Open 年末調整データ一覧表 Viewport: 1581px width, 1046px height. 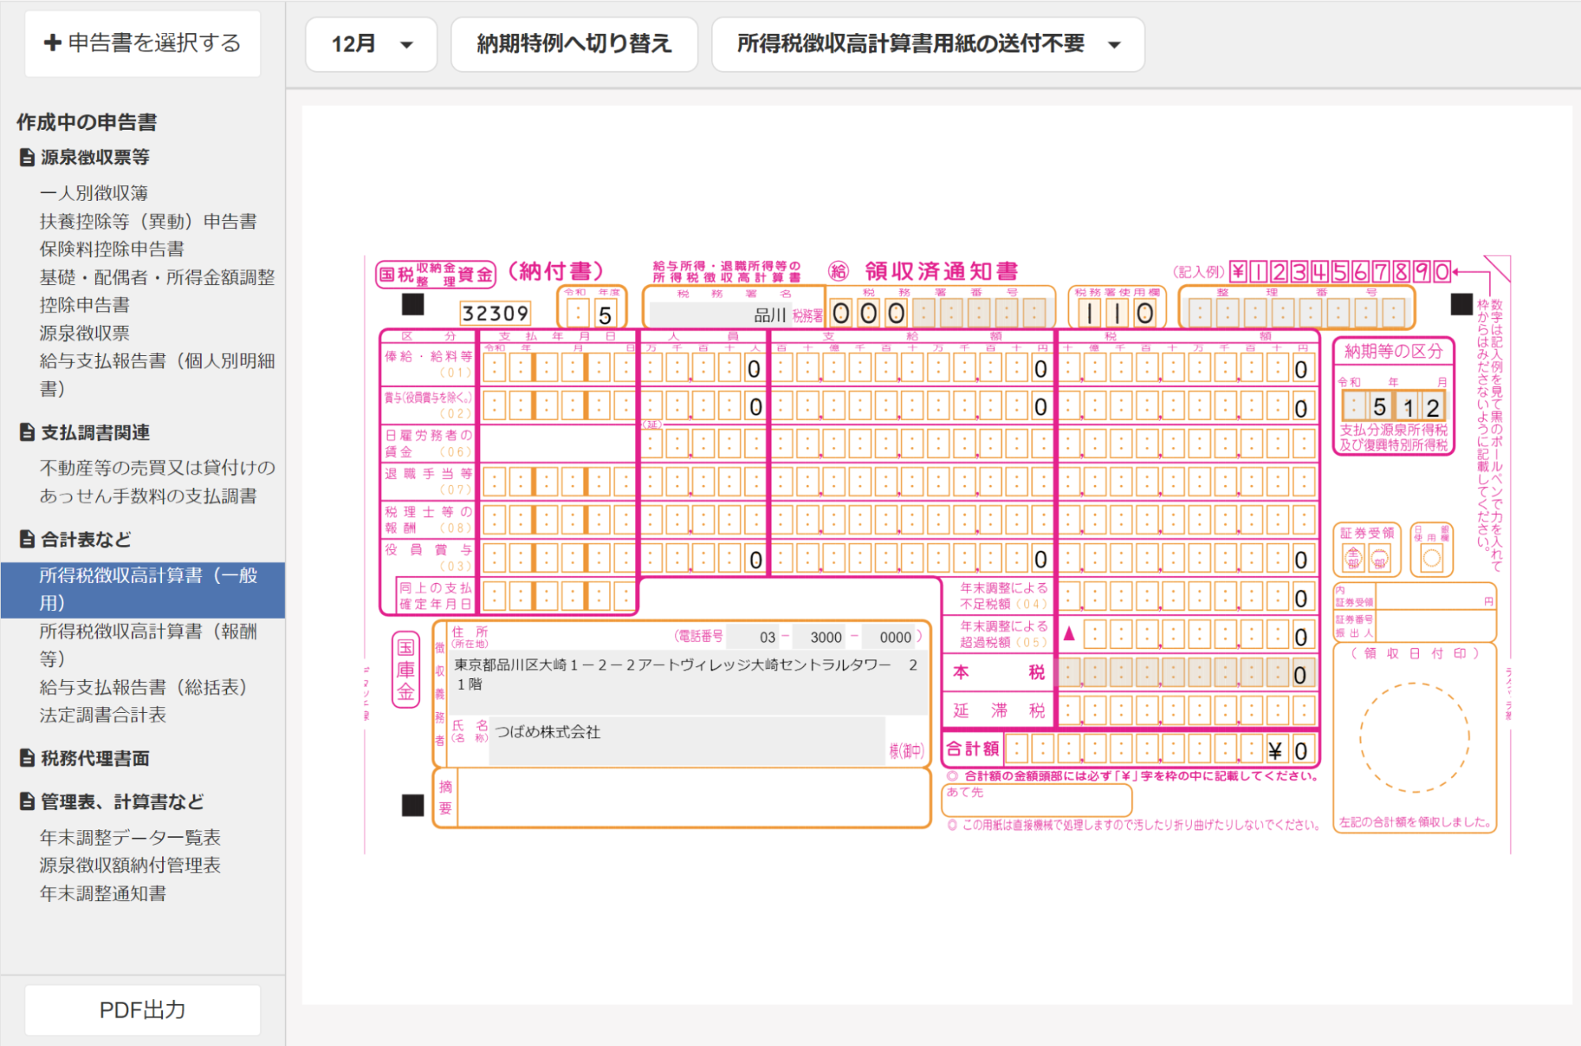130,837
